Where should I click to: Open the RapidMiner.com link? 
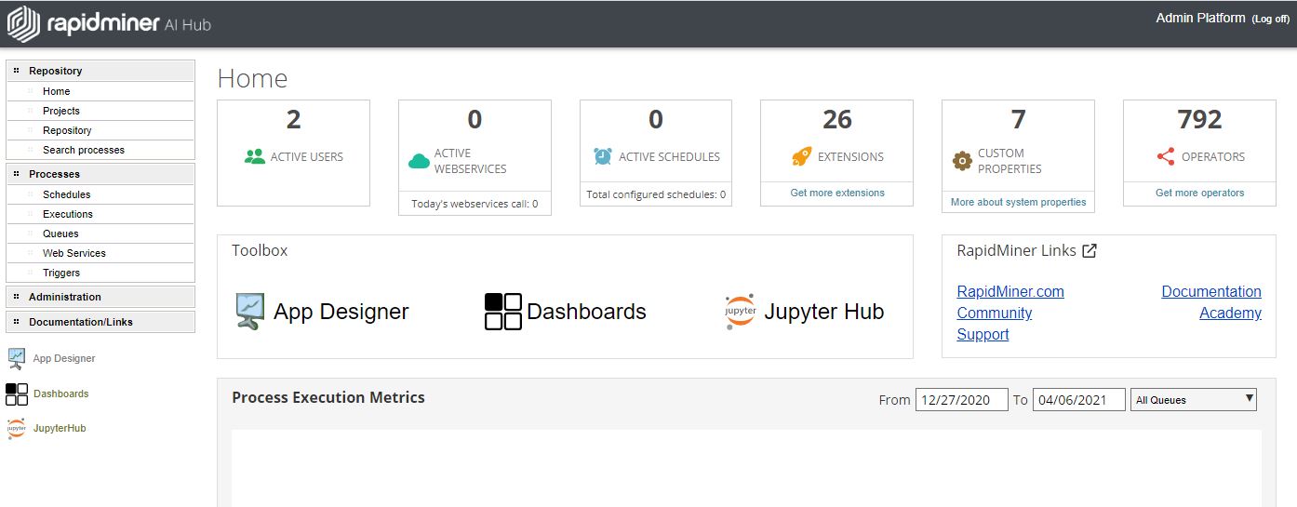click(x=1010, y=291)
